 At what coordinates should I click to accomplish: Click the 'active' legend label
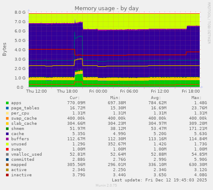click(19, 170)
